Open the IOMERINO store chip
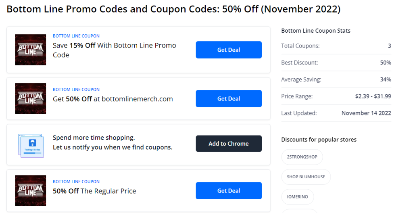 click(298, 196)
